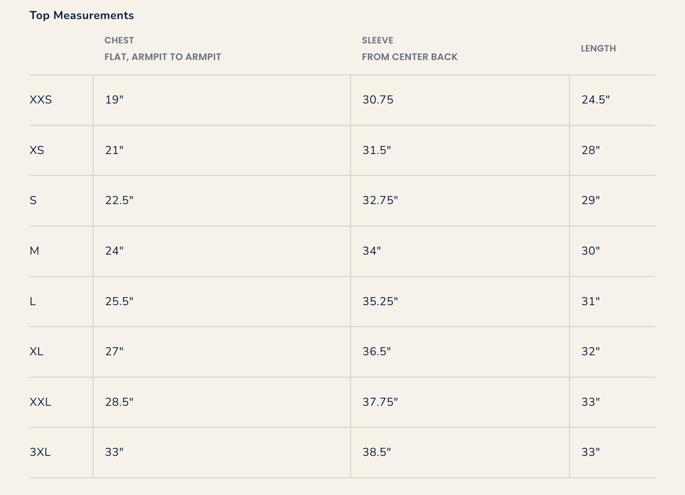Select the XL size row label
Screen dimensions: 685x495
coord(36,351)
